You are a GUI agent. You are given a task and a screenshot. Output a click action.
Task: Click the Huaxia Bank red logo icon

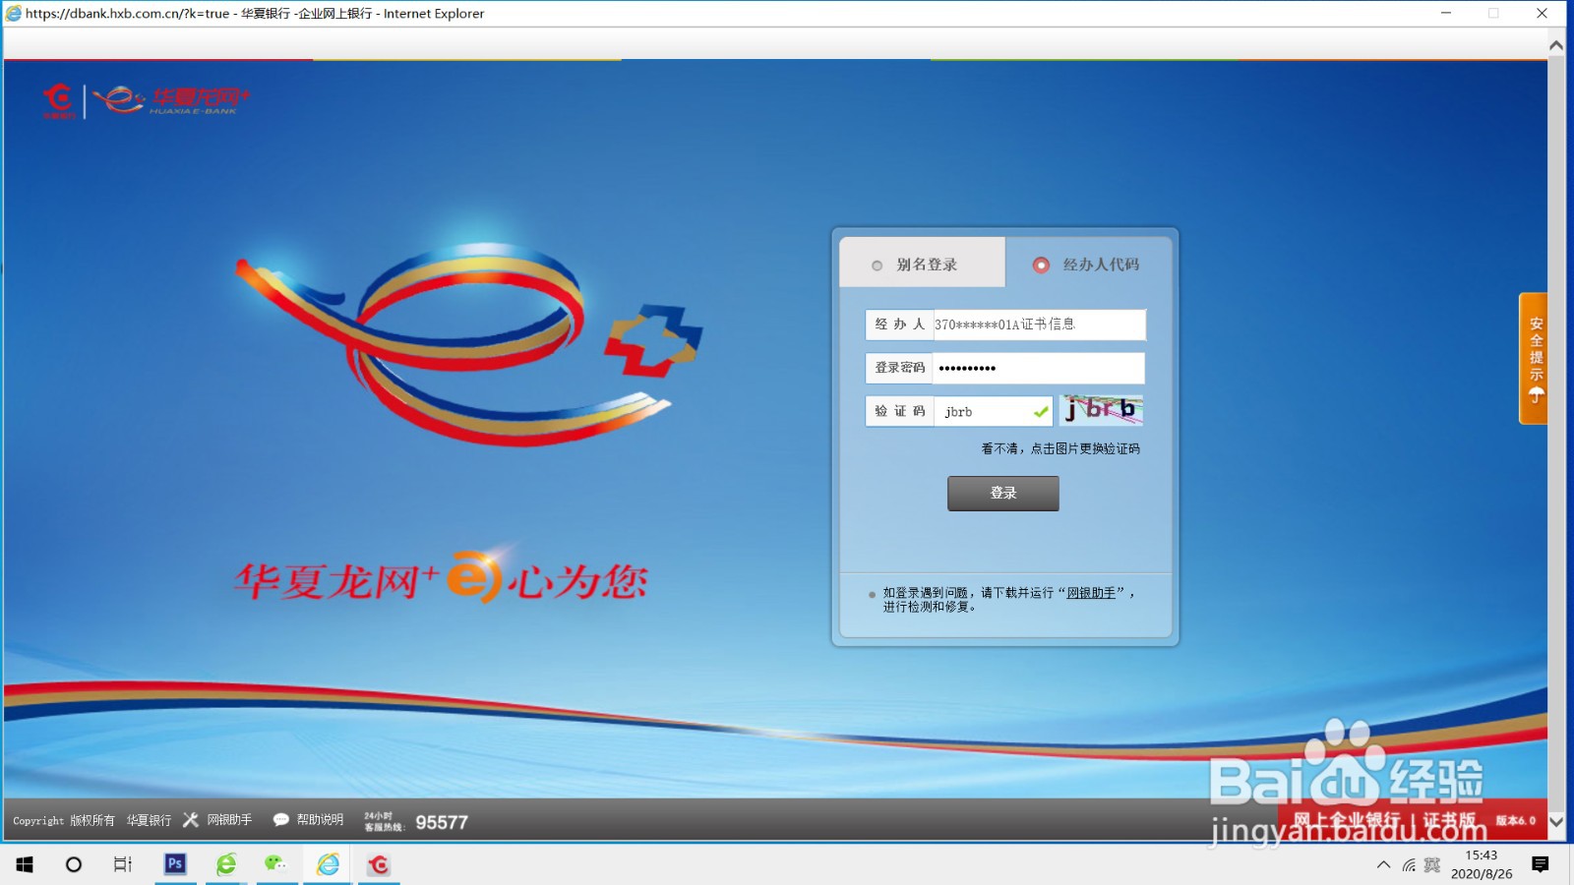point(59,100)
